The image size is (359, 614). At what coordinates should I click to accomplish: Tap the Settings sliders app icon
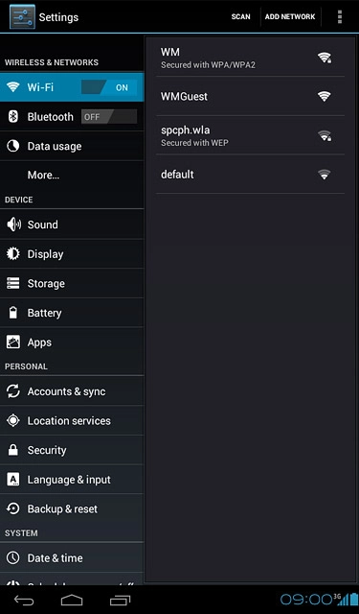pyautogui.click(x=22, y=17)
